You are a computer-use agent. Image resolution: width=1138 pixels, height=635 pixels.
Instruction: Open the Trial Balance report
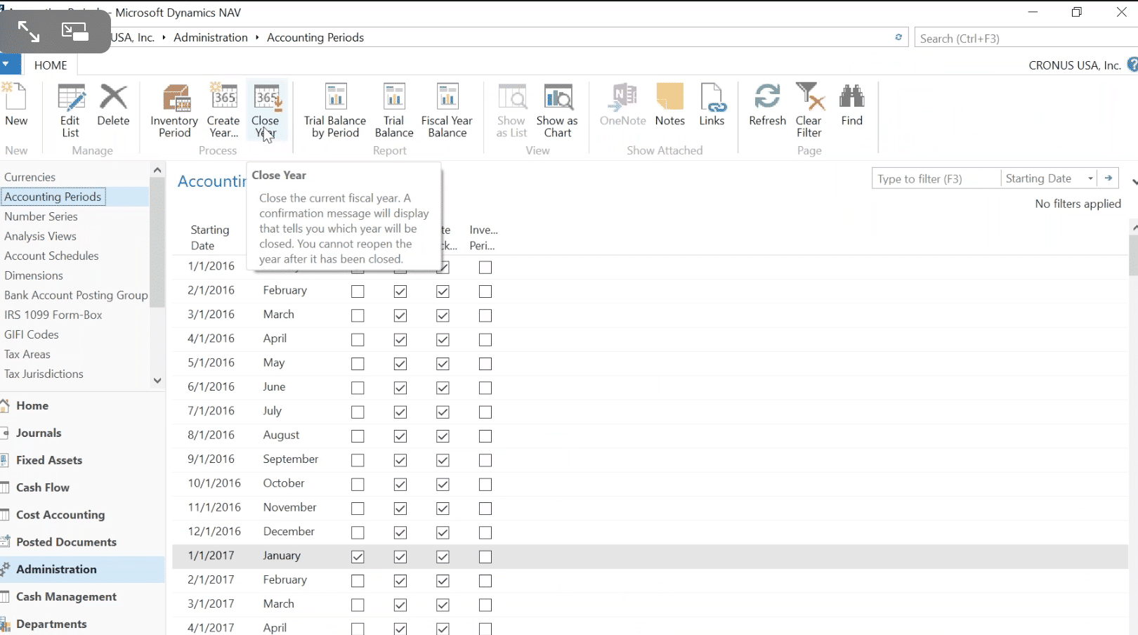coord(394,110)
